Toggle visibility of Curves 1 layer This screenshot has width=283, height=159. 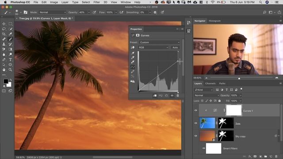[196, 110]
